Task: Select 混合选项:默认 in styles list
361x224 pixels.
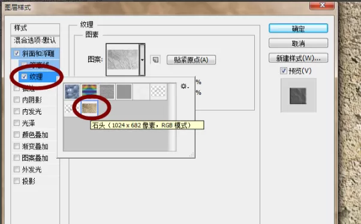Action: 35,41
